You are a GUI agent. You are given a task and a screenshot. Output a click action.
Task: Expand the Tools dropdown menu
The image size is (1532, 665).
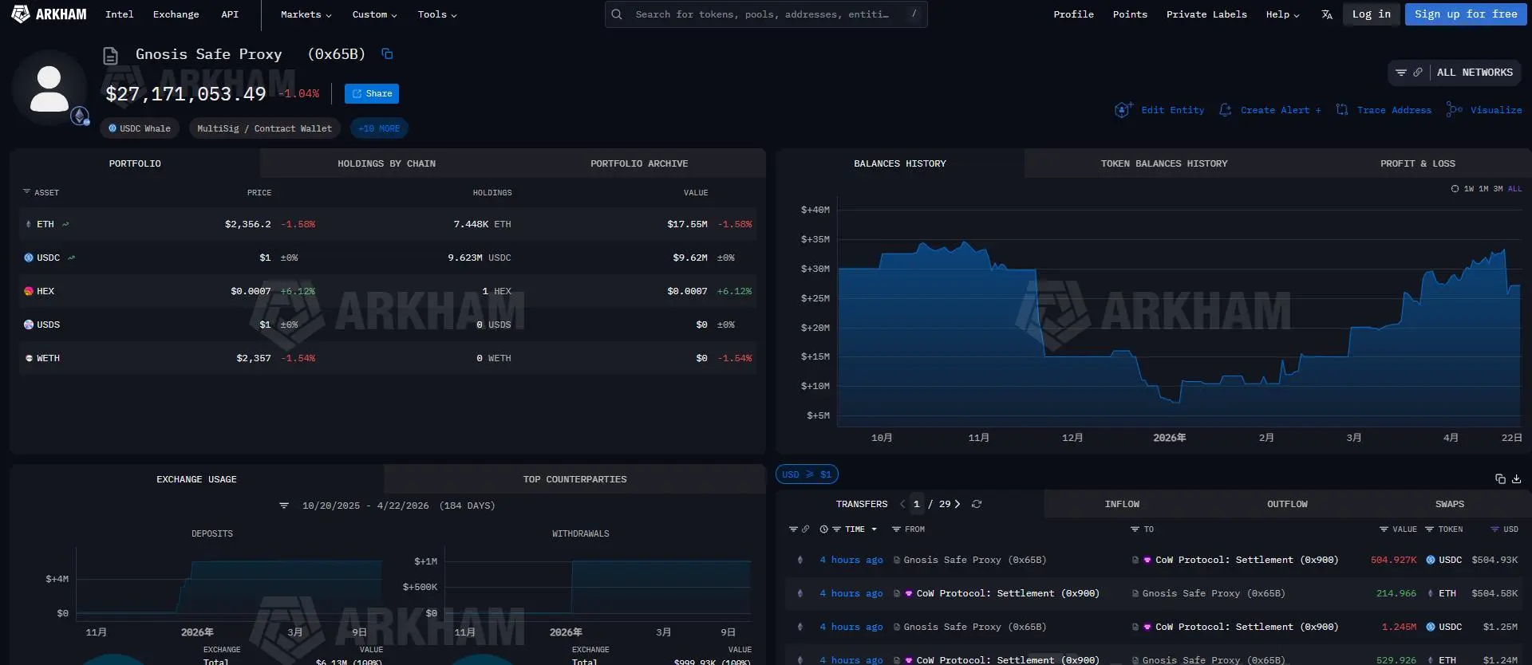tap(436, 14)
